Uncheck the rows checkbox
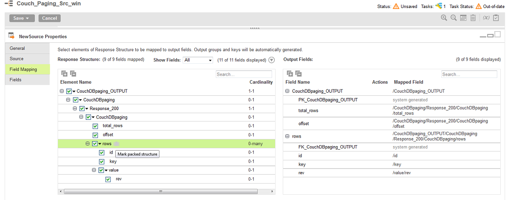Image resolution: width=507 pixels, height=200 pixels. [x=94, y=144]
